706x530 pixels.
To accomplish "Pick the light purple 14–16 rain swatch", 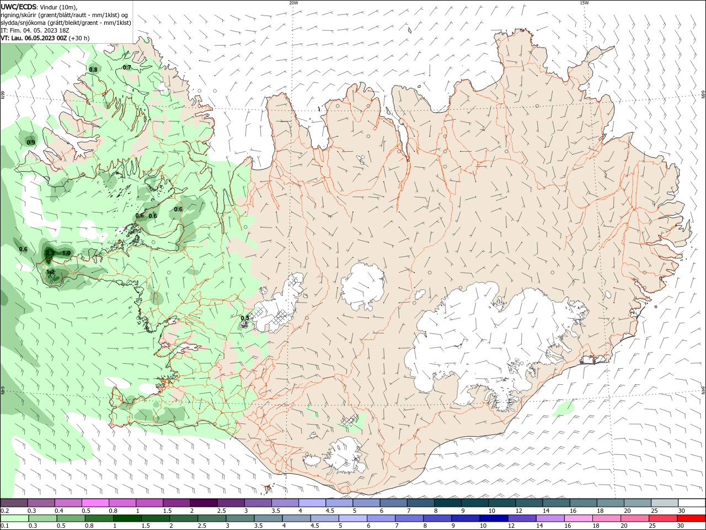I will (550, 518).
